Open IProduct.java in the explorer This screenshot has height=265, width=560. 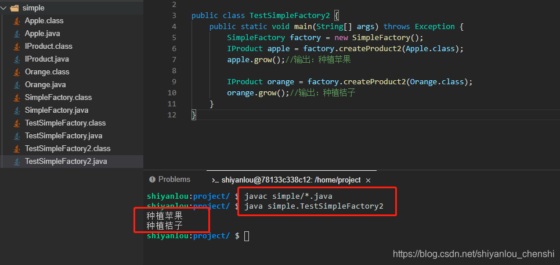point(47,59)
